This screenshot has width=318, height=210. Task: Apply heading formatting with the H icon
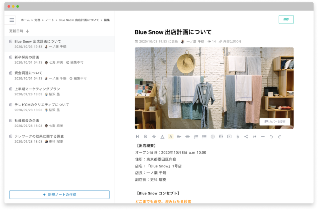click(x=138, y=136)
